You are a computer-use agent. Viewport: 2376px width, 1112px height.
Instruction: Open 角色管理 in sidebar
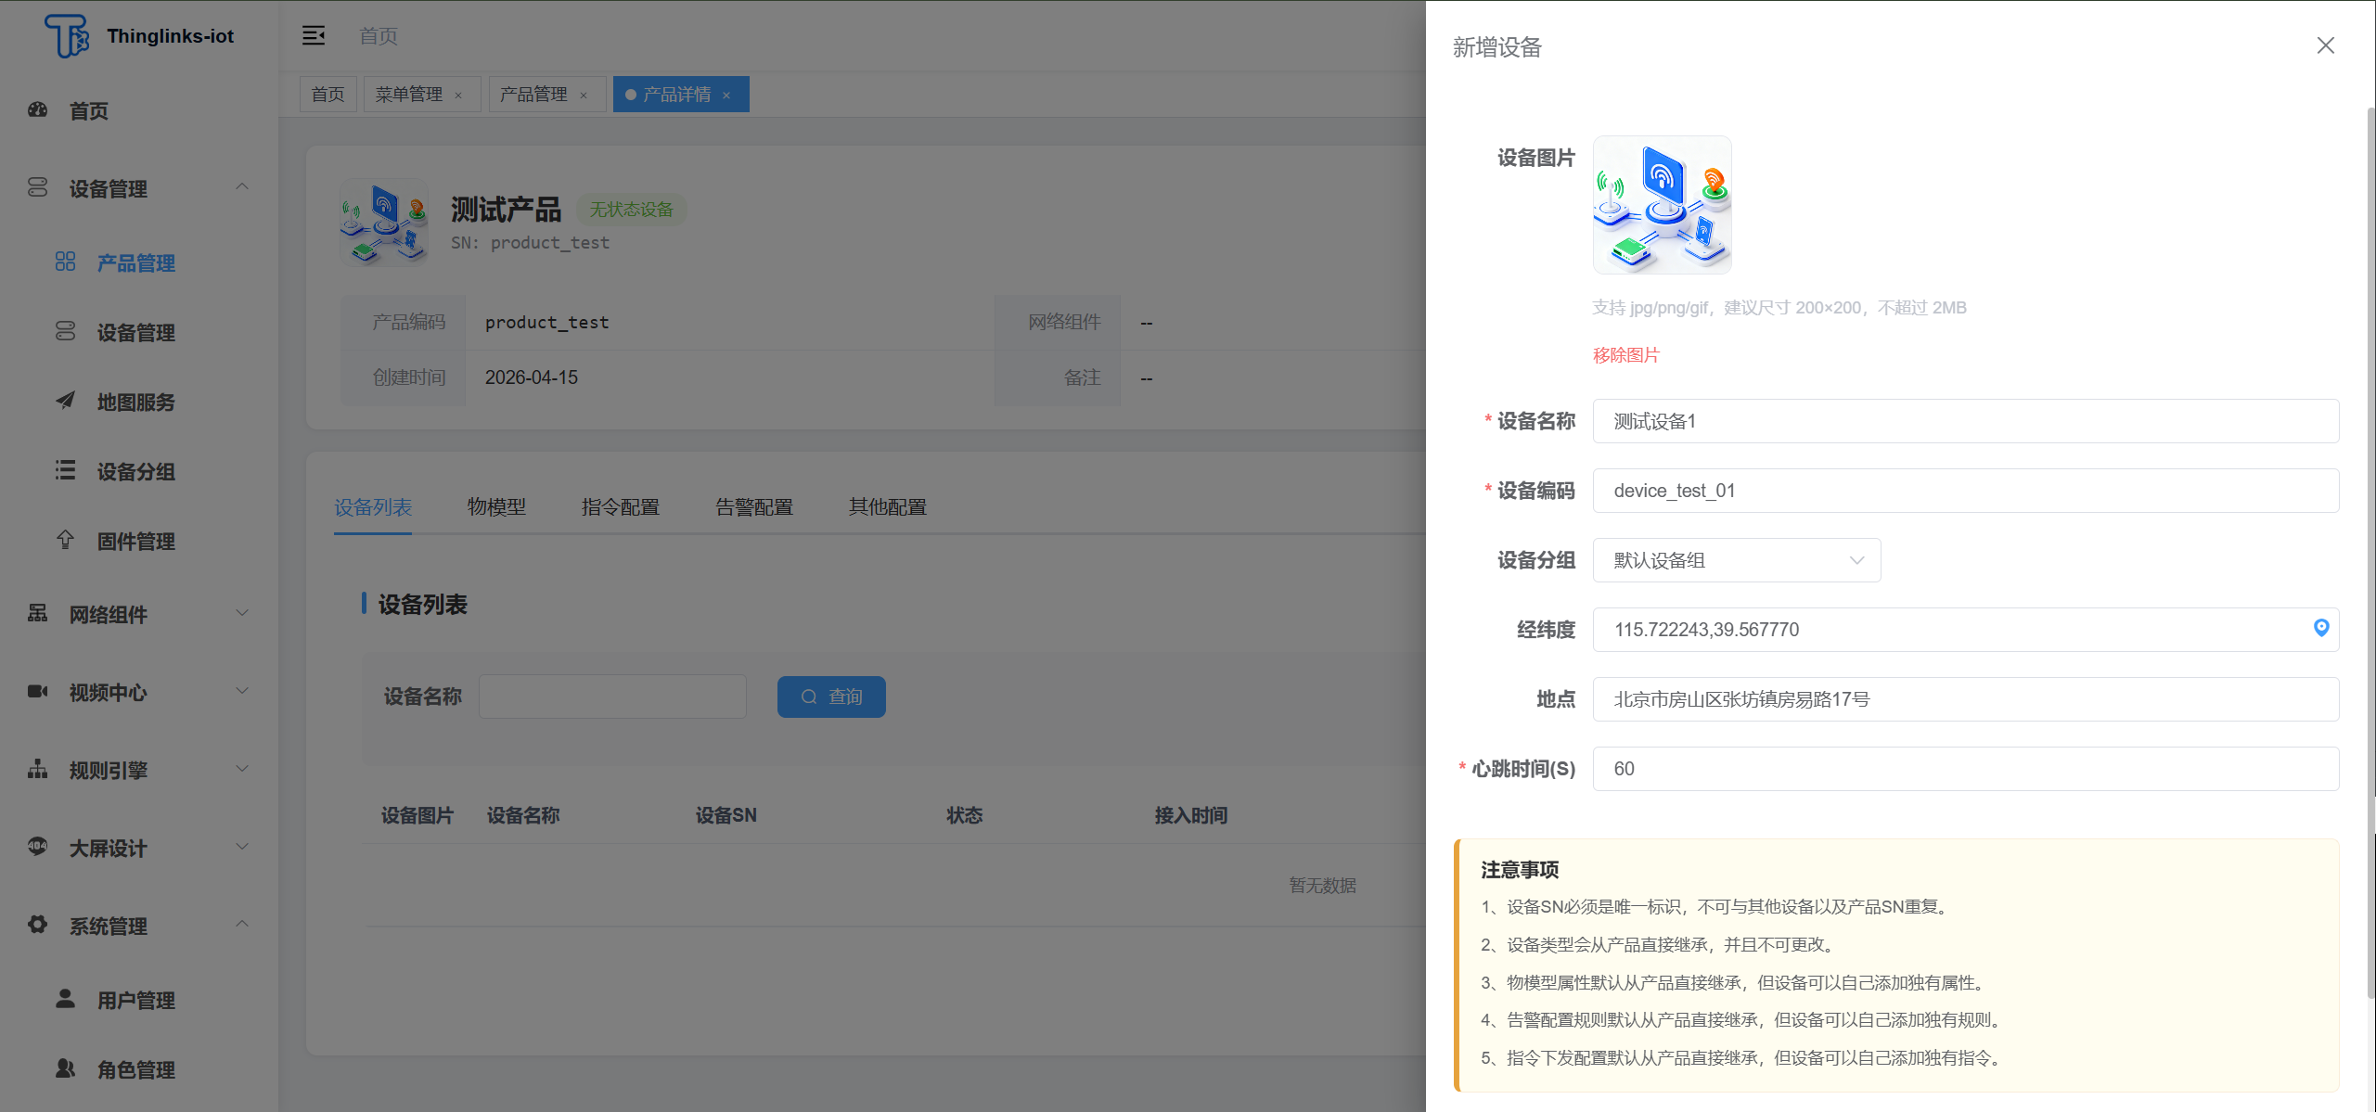point(135,1069)
